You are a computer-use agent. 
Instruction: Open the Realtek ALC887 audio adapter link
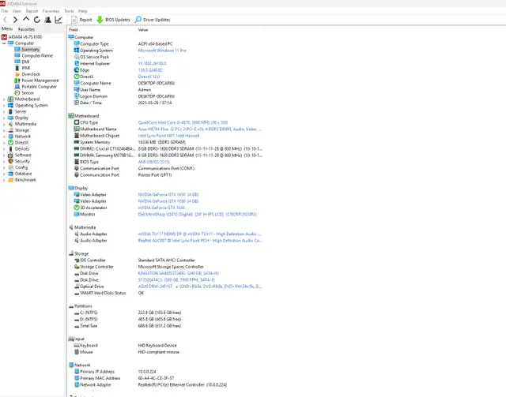coord(199,241)
